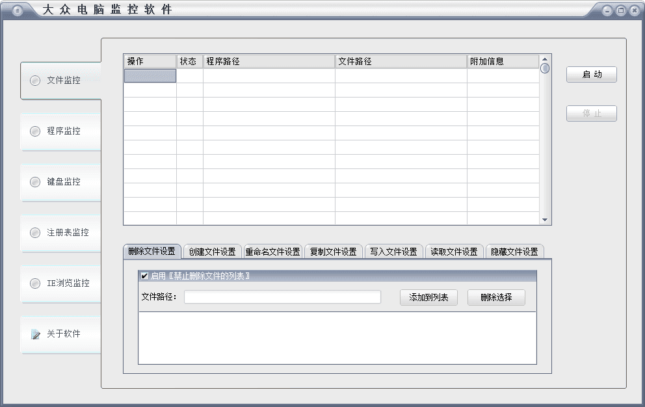The width and height of the screenshot is (645, 407).
Task: Click the 键盘监控 sidebar icon
Action: pos(35,182)
